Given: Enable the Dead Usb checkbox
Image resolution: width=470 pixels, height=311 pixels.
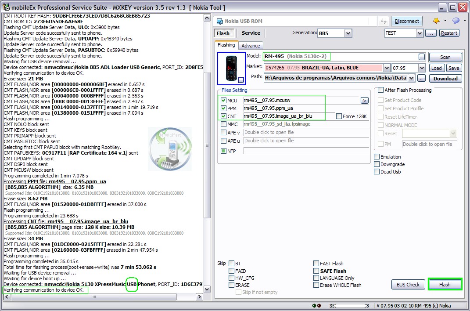Looking at the screenshot, I should pyautogui.click(x=377, y=172).
